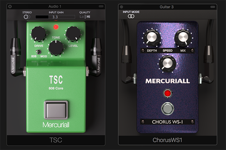
Task: Click the 808 Core text on TSC pedal
Action: pyautogui.click(x=56, y=88)
